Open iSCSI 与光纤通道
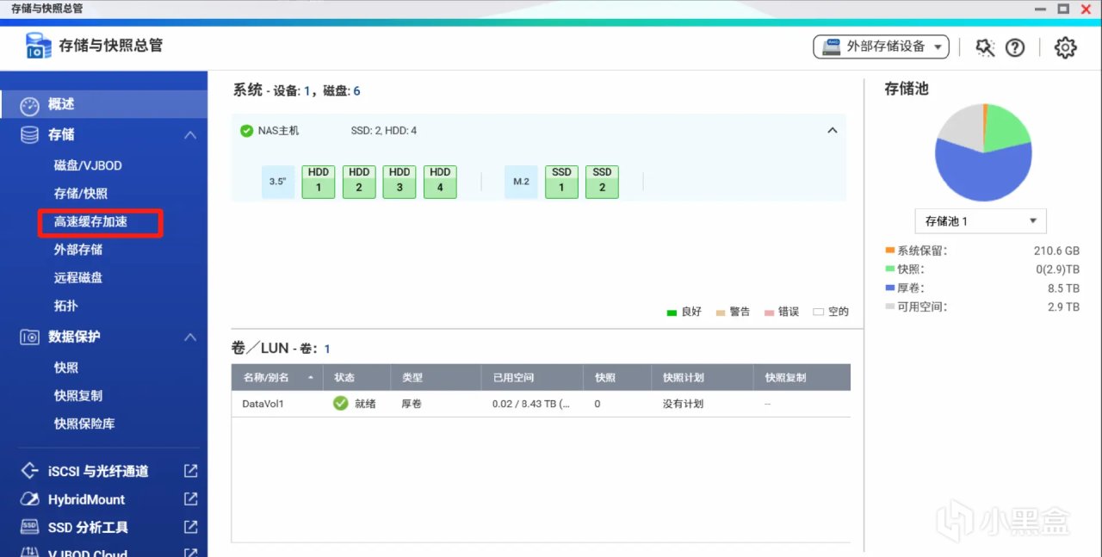The image size is (1102, 557). [x=98, y=471]
